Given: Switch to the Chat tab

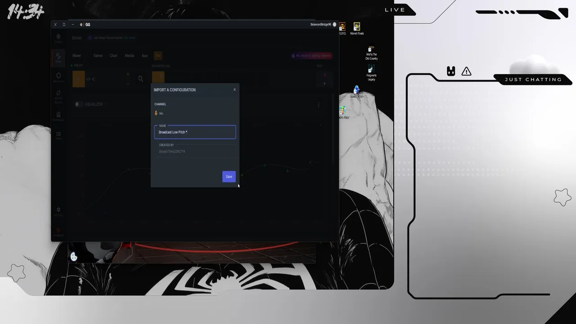Looking at the screenshot, I should (x=113, y=56).
